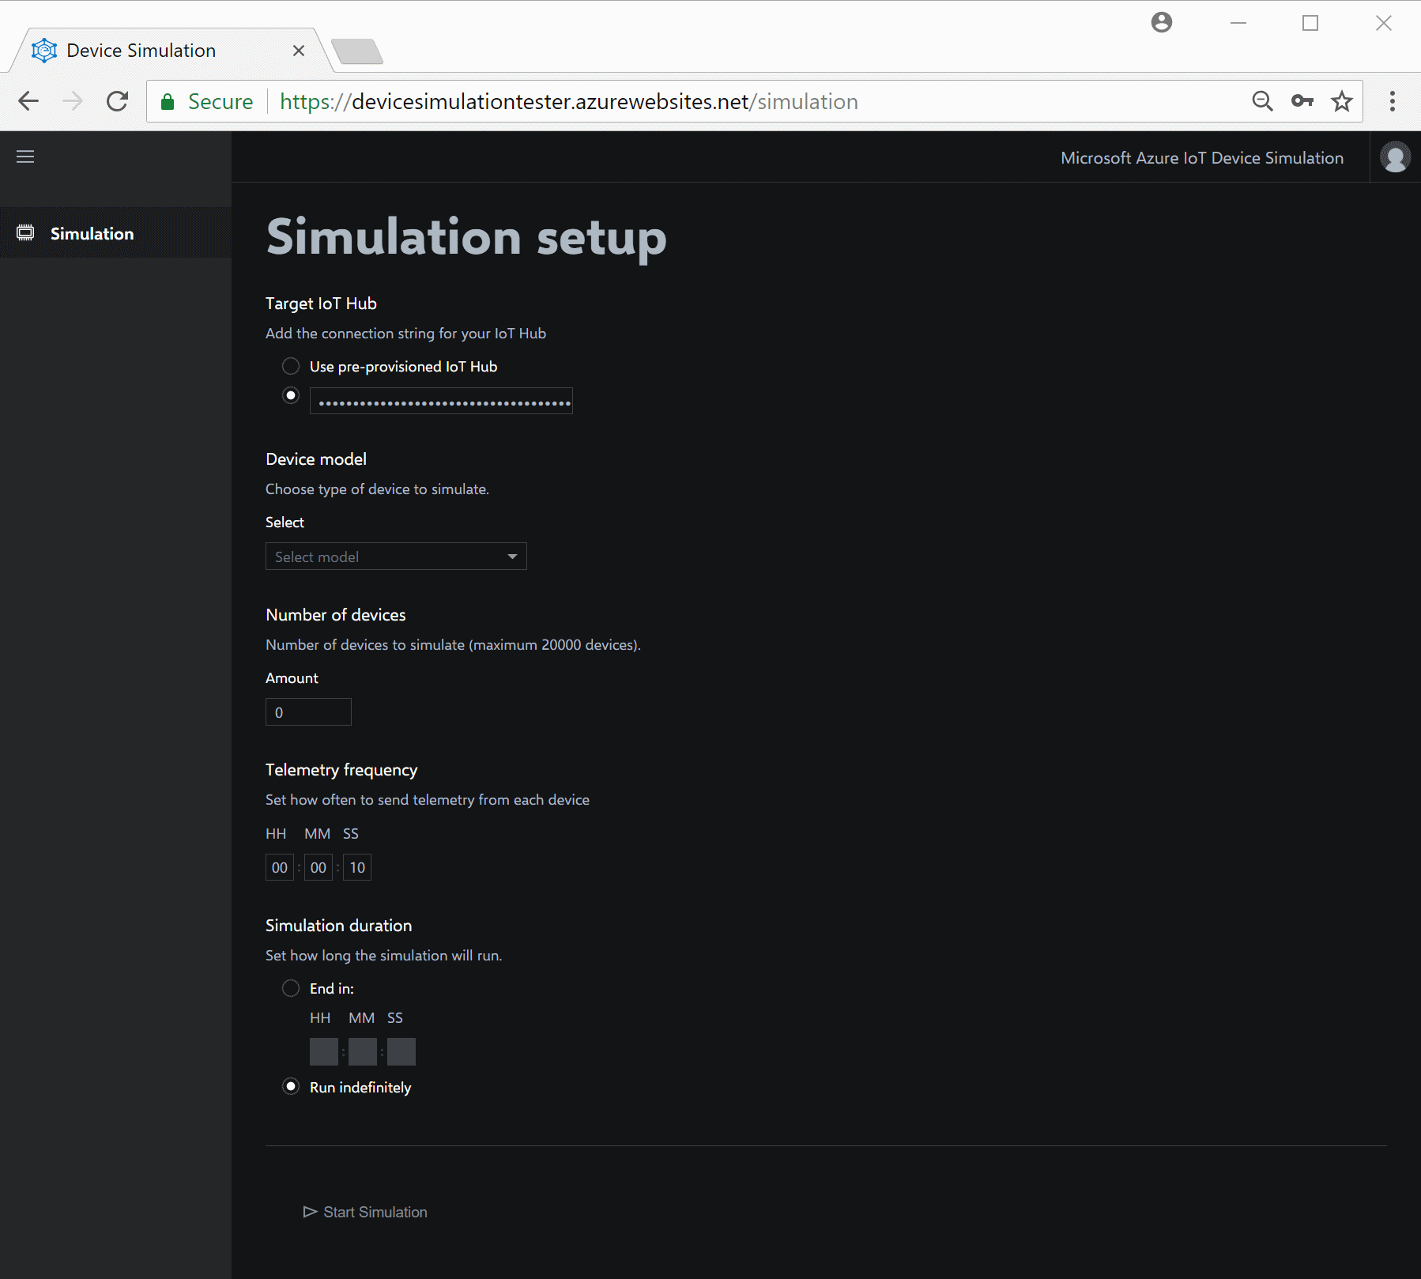Click the Amount input field
The width and height of the screenshot is (1421, 1279).
[x=307, y=711]
